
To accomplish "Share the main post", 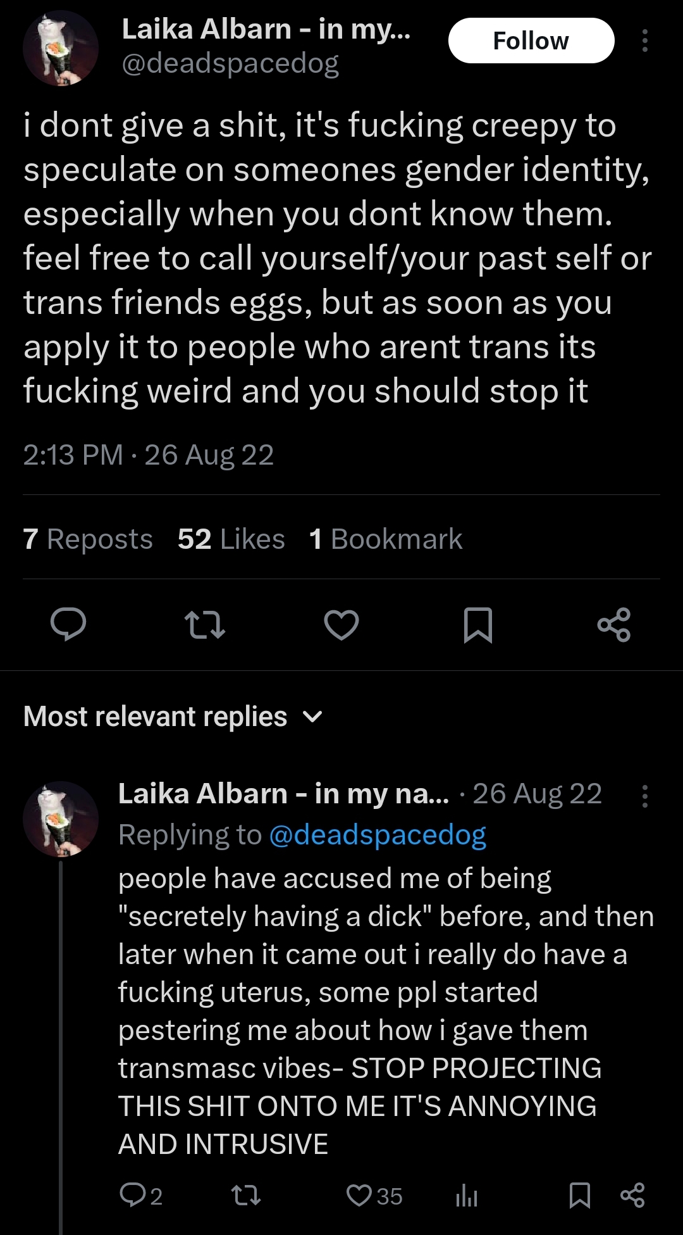I will pyautogui.click(x=614, y=625).
